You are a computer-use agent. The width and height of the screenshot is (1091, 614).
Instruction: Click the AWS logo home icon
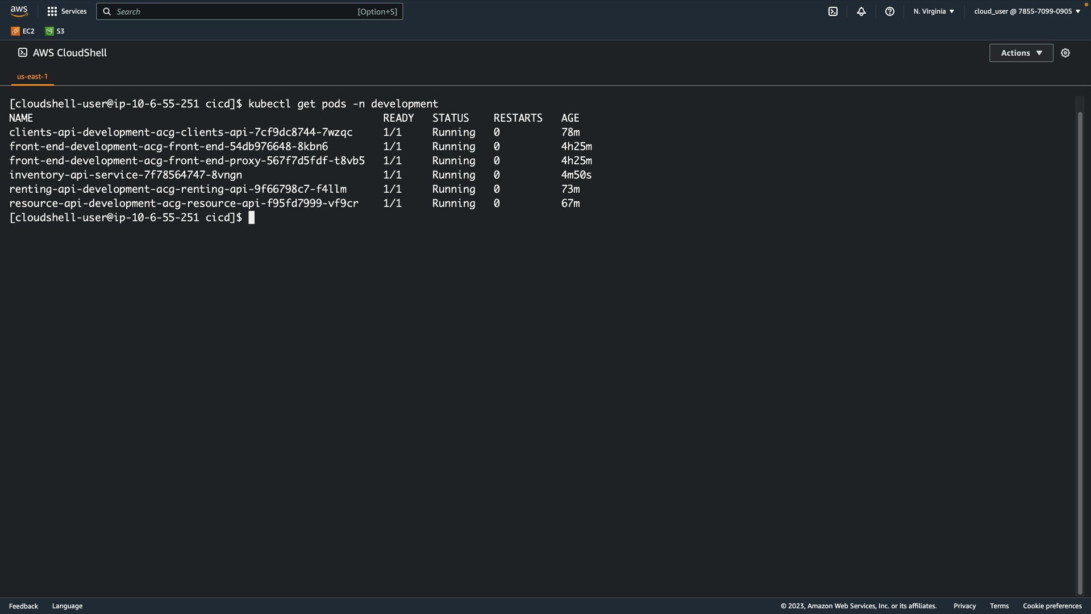[x=19, y=11]
